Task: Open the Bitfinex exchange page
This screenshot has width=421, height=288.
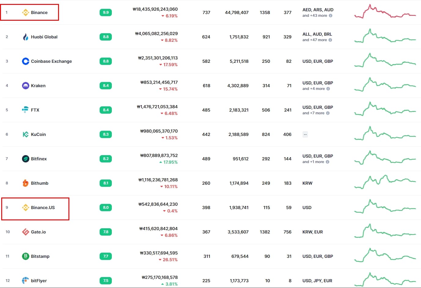Action: [x=39, y=159]
